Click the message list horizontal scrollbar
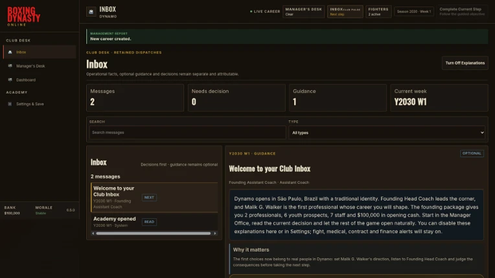The width and height of the screenshot is (495, 278). pos(154,233)
